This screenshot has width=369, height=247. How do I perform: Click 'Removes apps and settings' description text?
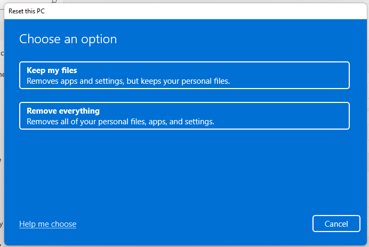click(128, 81)
